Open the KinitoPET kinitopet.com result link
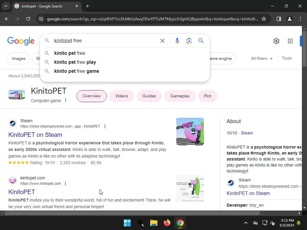 coord(22,192)
